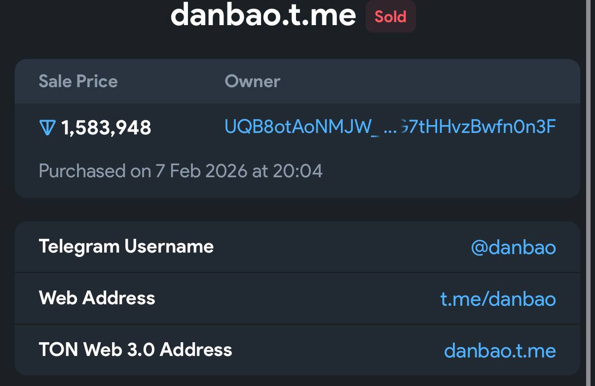The image size is (595, 386).
Task: Click the TON Web 3.0 Address label
Action: click(x=135, y=350)
